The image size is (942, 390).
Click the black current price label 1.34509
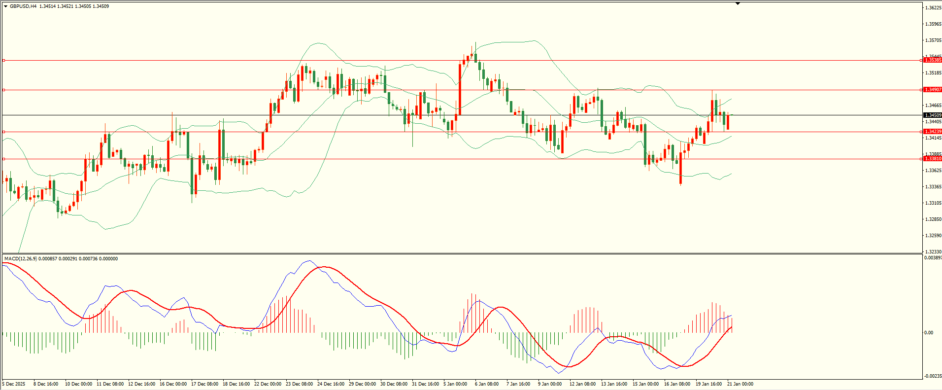(932, 115)
